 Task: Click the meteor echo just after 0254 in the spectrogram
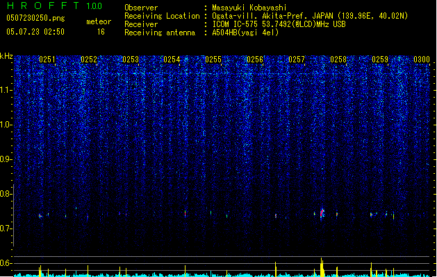[185, 213]
